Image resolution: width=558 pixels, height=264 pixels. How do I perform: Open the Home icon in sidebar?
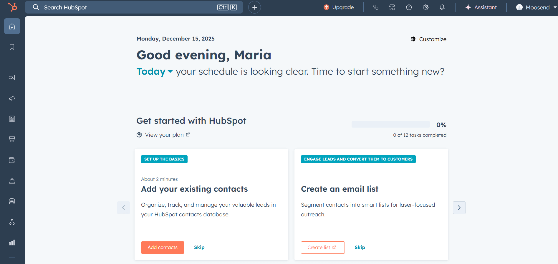point(12,26)
